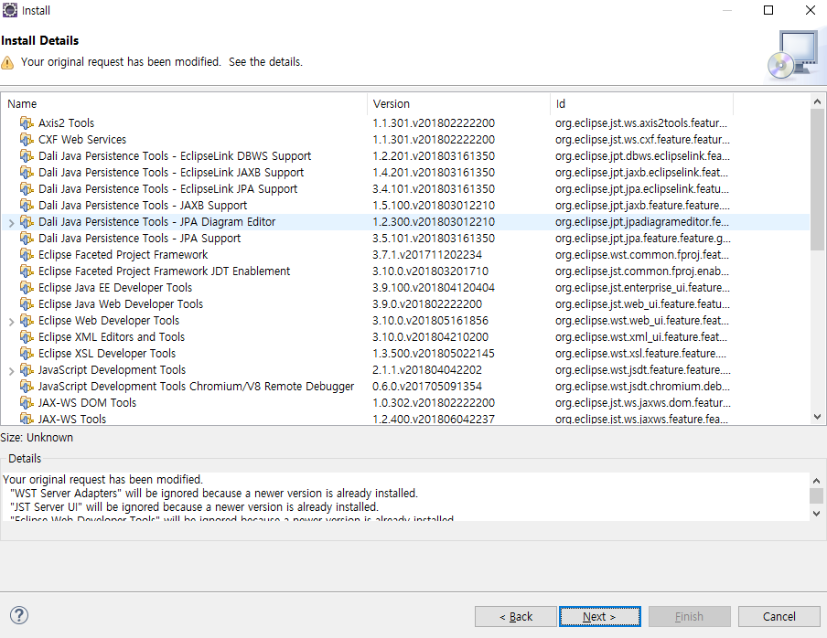This screenshot has width=827, height=638.
Task: Sort the list by Name column header
Action: [x=184, y=104]
